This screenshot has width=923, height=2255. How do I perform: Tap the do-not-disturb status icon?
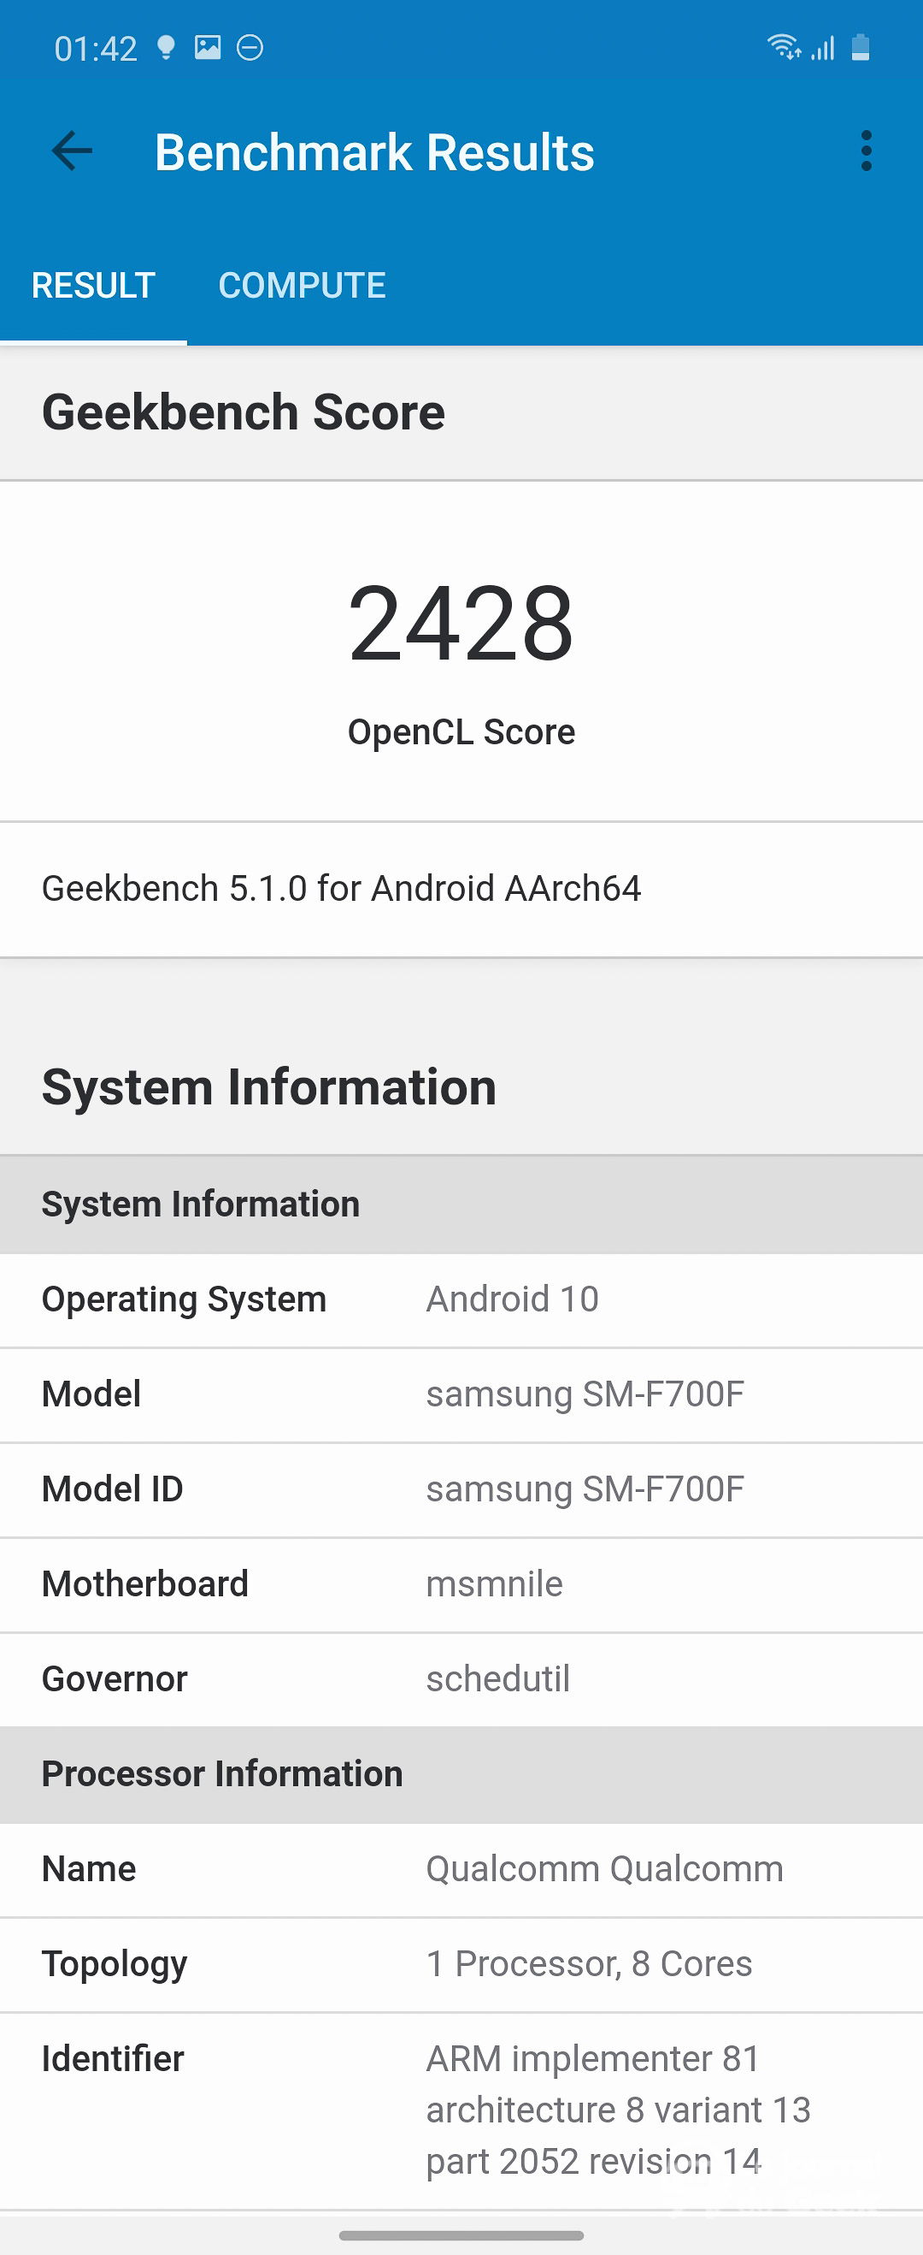coord(250,47)
